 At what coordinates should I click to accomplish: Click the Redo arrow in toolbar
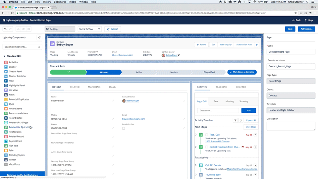click(11, 29)
